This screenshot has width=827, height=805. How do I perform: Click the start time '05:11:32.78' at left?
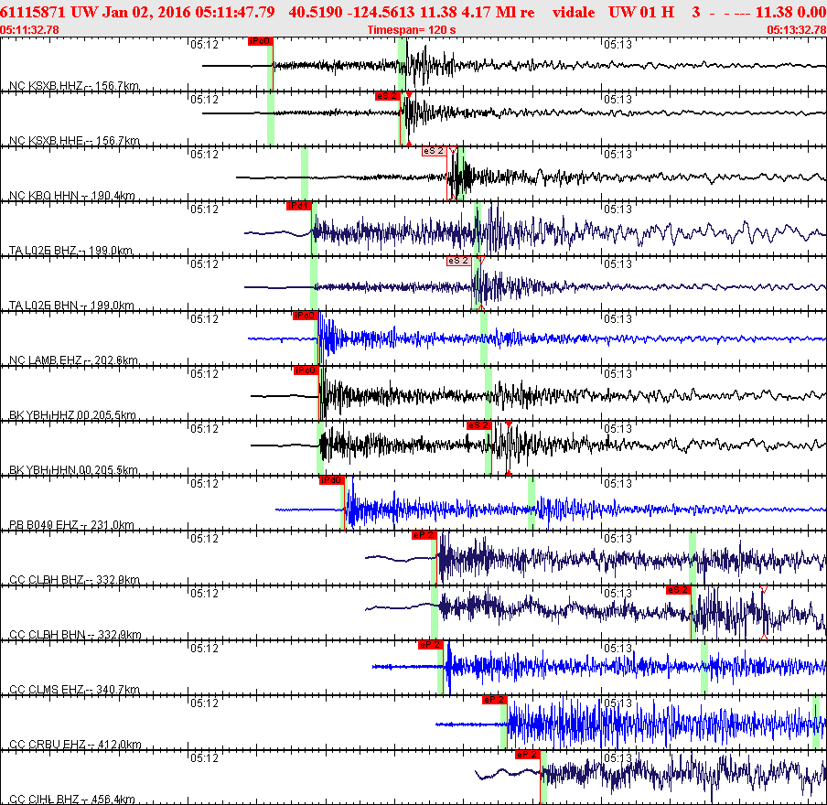(x=29, y=30)
